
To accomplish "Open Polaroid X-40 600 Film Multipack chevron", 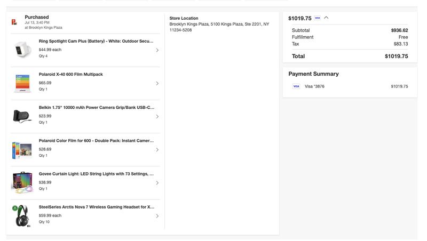I will coord(157,83).
